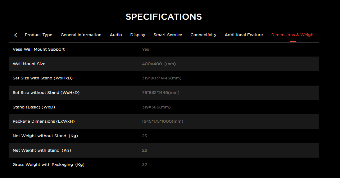This screenshot has height=178, width=340.
Task: Switch to the Product Type tab
Action: click(x=39, y=35)
